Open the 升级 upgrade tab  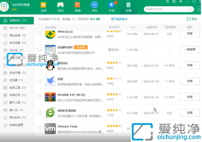(112, 7)
